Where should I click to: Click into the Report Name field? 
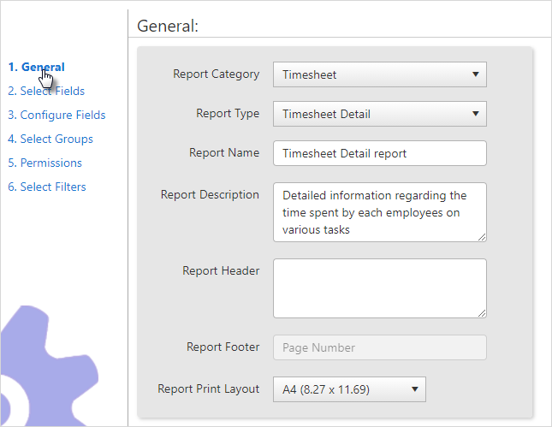380,153
